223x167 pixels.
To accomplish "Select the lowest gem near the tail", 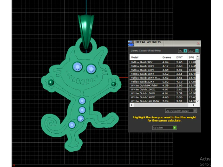I will [72, 125].
